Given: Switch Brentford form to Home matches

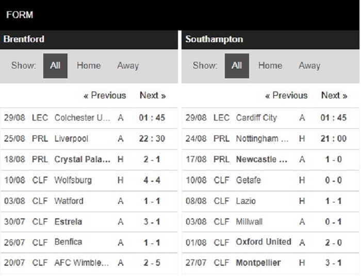Looking at the screenshot, I should (89, 65).
